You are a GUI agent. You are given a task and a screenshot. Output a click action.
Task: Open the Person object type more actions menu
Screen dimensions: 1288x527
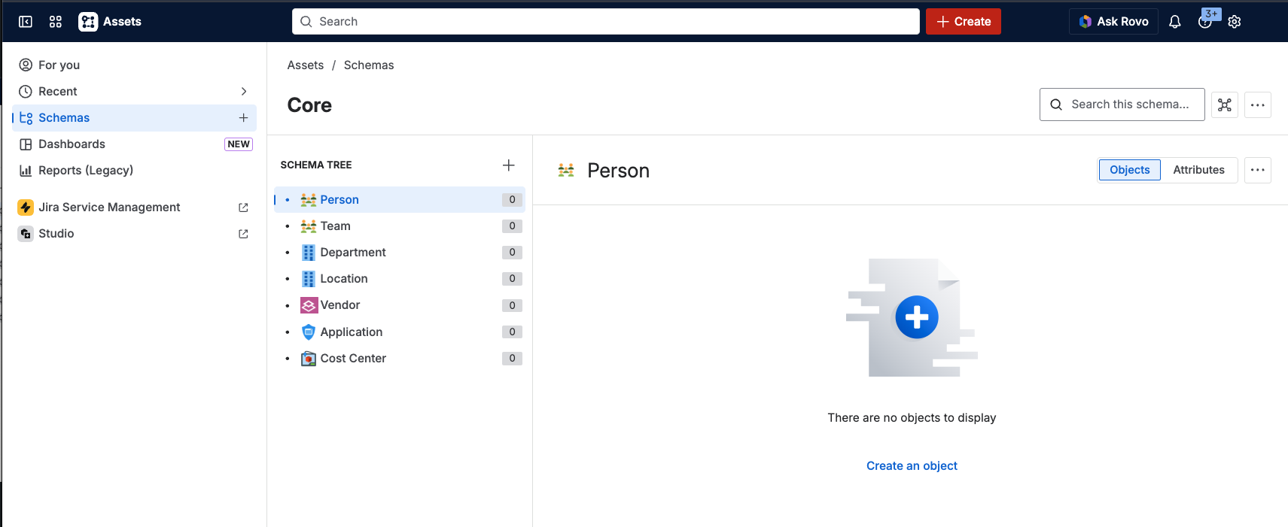(x=1257, y=170)
